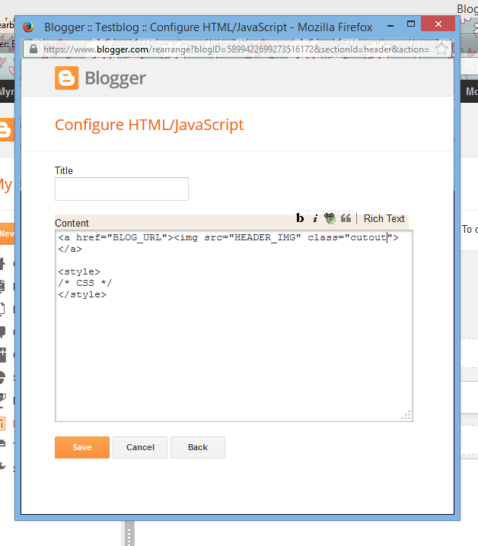Image resolution: width=478 pixels, height=546 pixels.
Task: Click the "/* CSS */" comment line
Action: [85, 283]
